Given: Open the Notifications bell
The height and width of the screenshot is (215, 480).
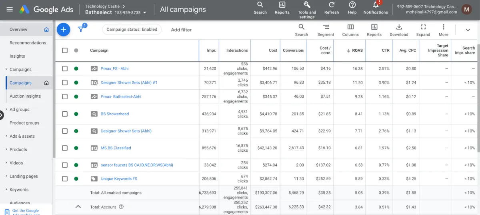Looking at the screenshot, I should pos(375,6).
